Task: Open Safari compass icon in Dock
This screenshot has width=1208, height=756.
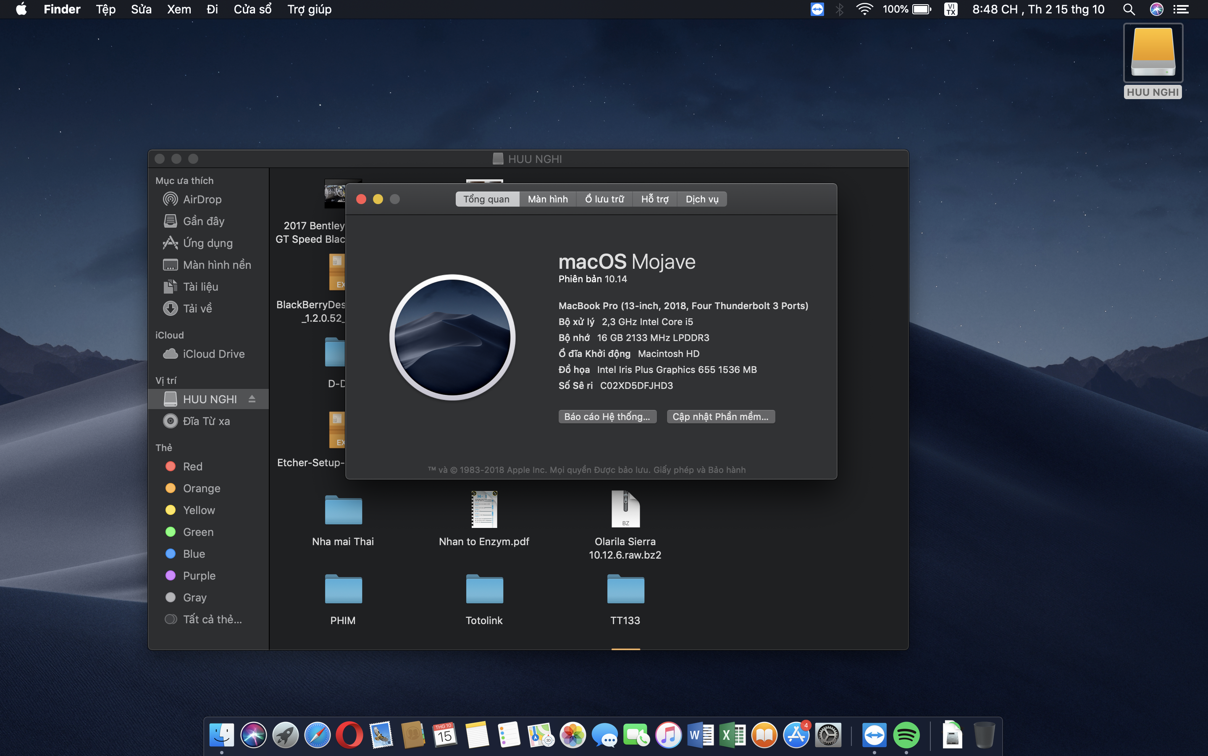Action: [318, 735]
